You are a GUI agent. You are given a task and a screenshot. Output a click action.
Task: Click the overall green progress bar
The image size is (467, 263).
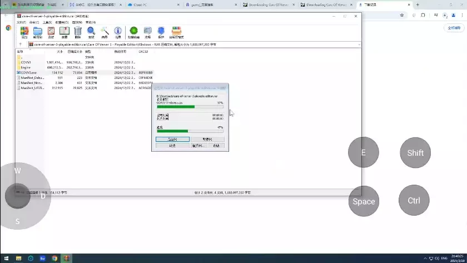pyautogui.click(x=190, y=131)
